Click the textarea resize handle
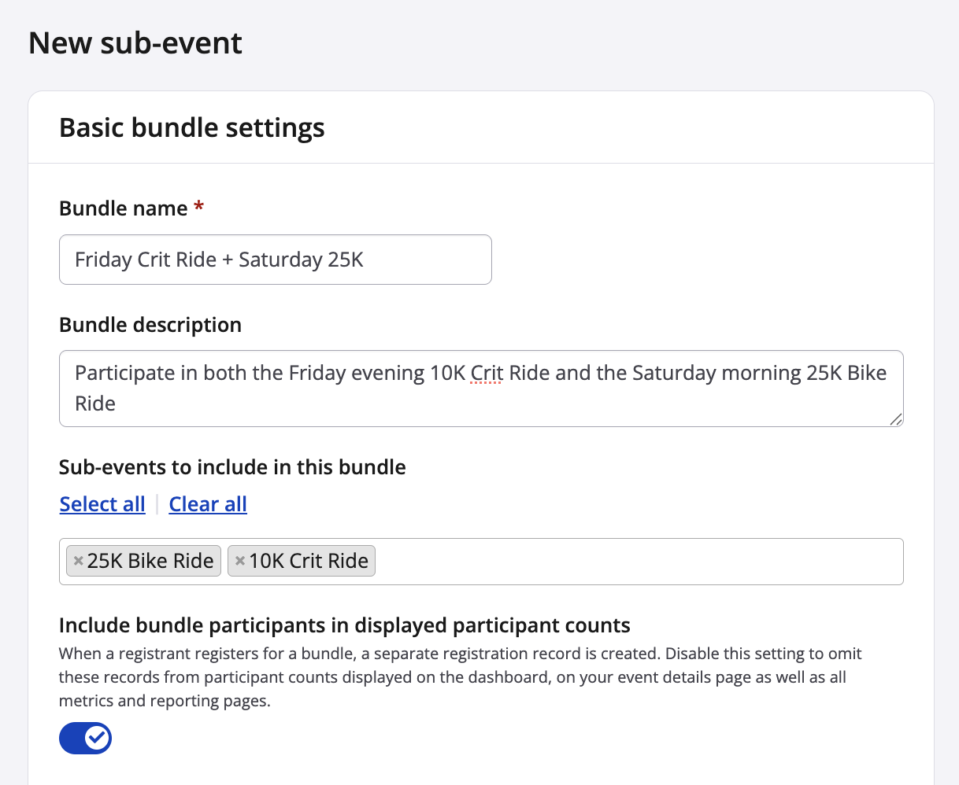Viewport: 959px width, 785px height. pos(896,419)
